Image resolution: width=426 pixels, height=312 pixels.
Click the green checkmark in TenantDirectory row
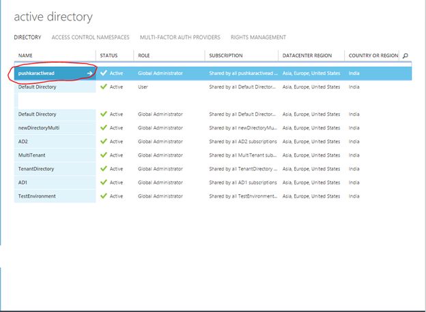pos(104,169)
